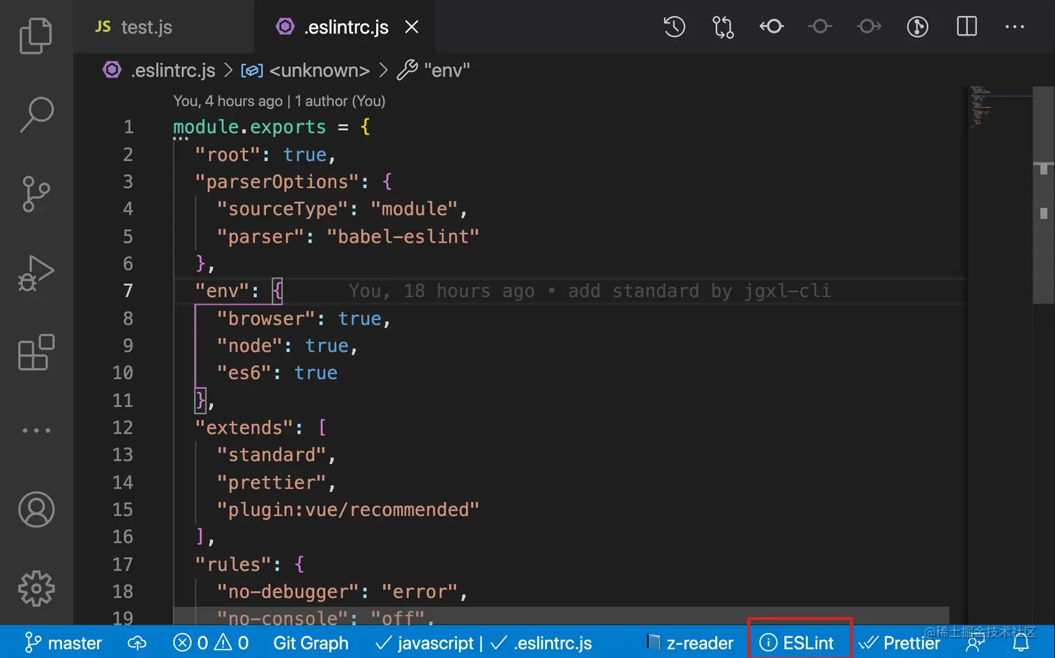1055x658 pixels.
Task: Click module.exports on line 1
Action: point(249,127)
